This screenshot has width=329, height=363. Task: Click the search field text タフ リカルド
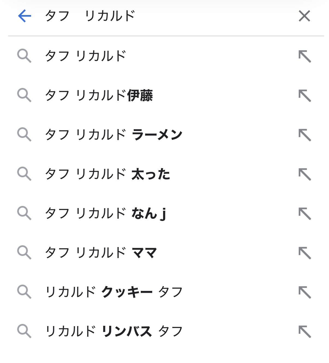tap(90, 16)
